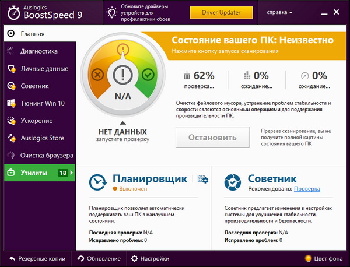Click the Очистка браузера spinner icon
This screenshot has height=267, width=350.
pos(10,155)
